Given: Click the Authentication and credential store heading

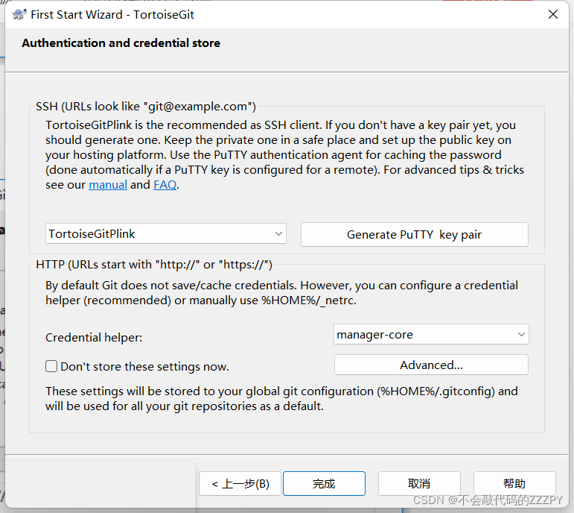Looking at the screenshot, I should tap(121, 43).
